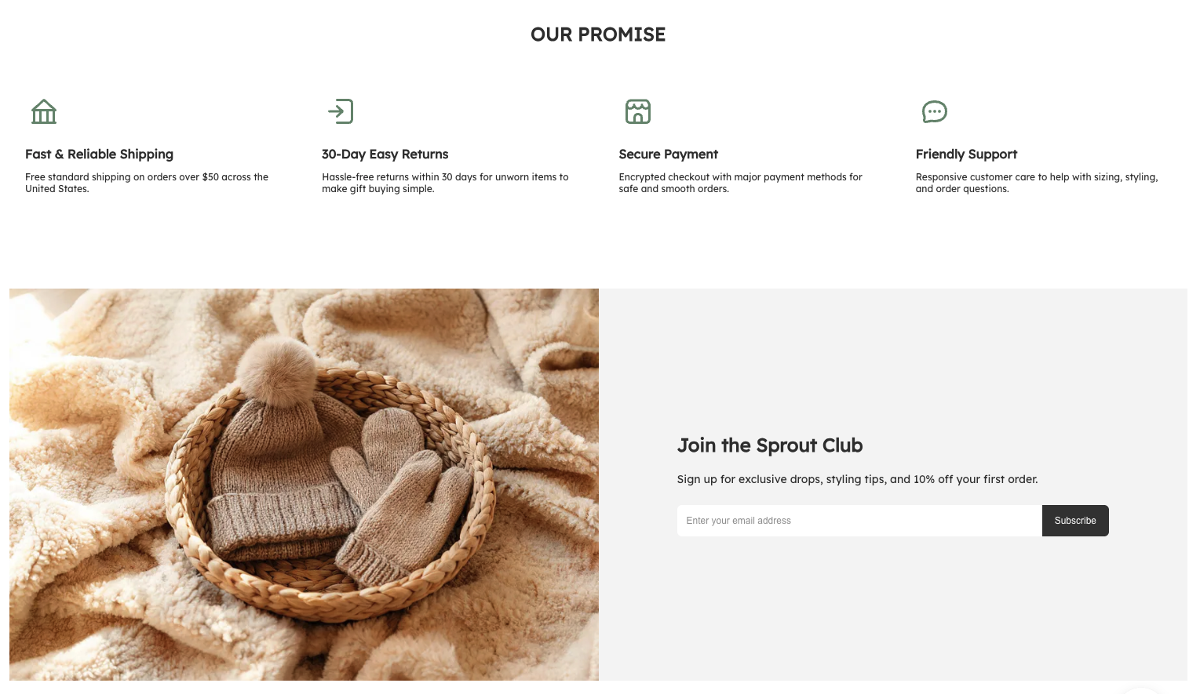Click the responsive customer care description text
The image size is (1200, 694).
coord(1037,183)
